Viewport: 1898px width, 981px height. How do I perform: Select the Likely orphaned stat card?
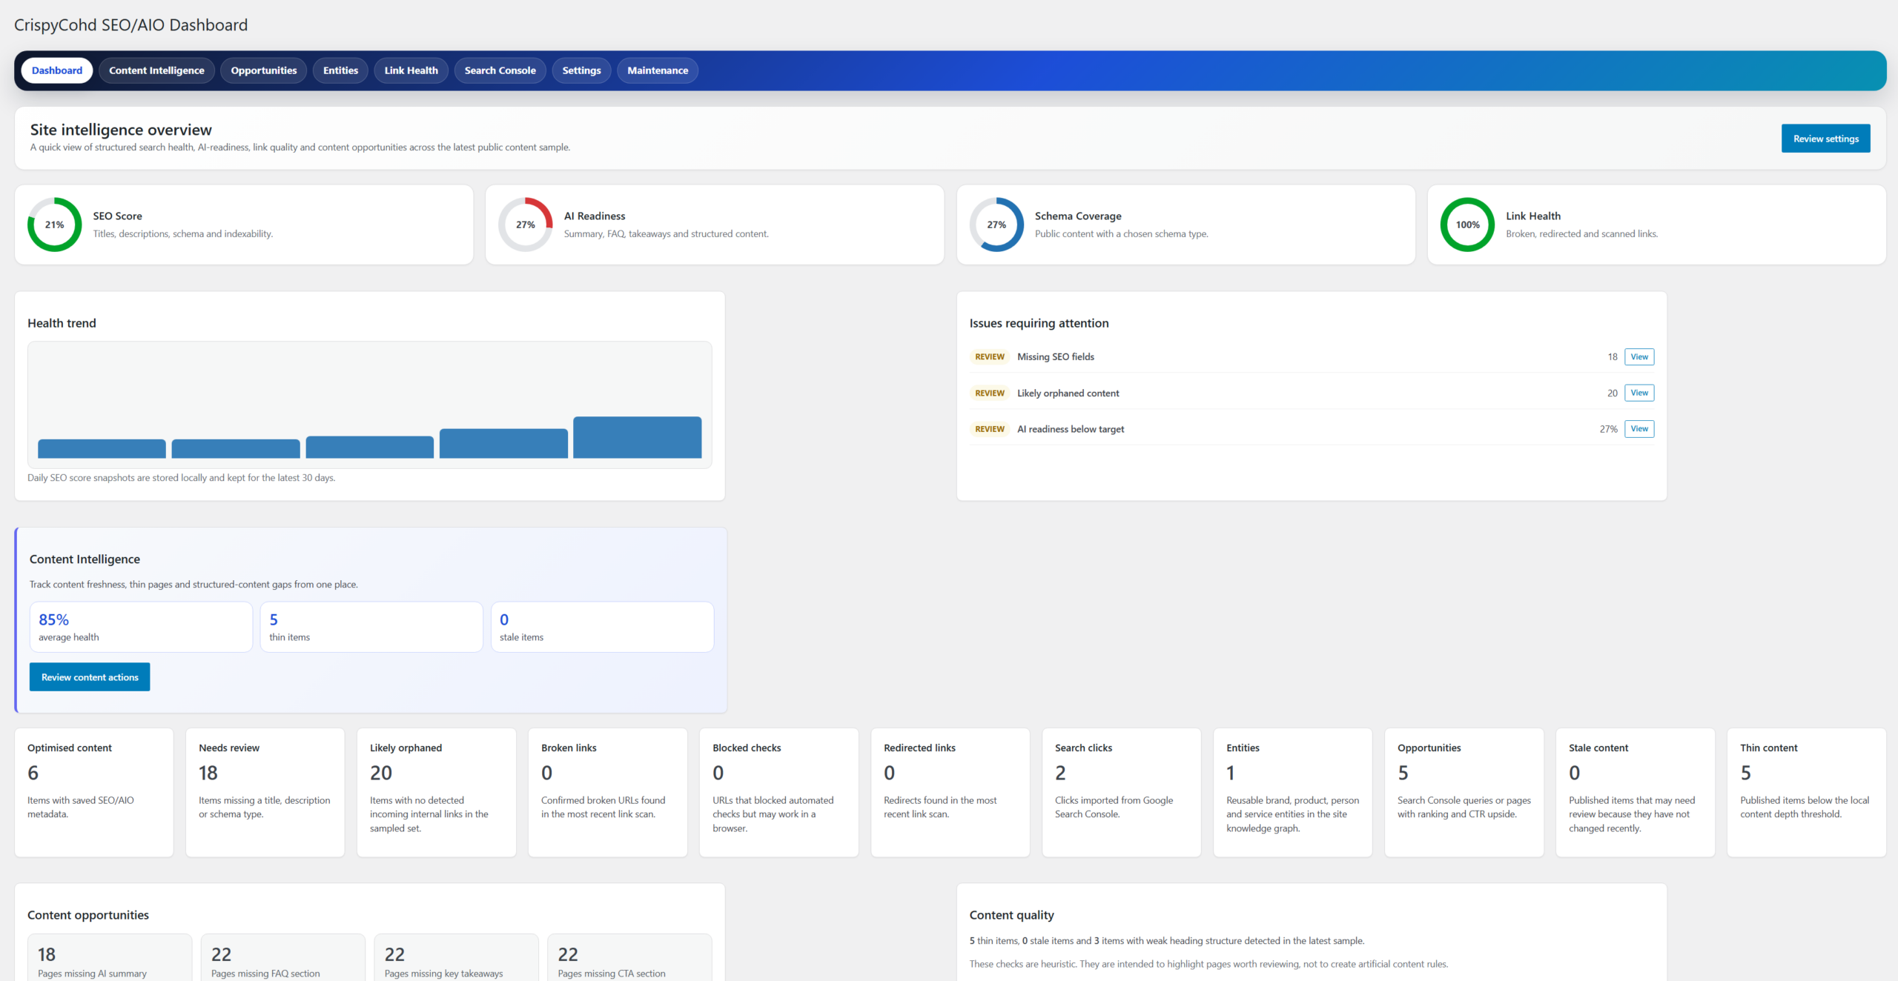pyautogui.click(x=437, y=792)
